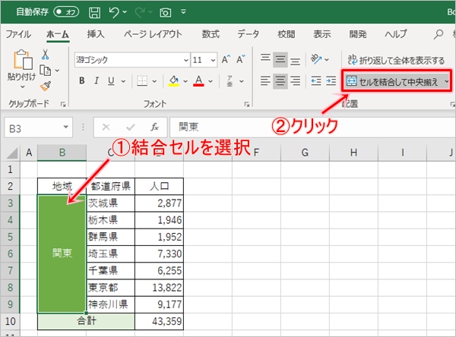456x337 pixels.
Task: Toggle the 自動保存 AutoSave switch
Action: pyautogui.click(x=66, y=12)
